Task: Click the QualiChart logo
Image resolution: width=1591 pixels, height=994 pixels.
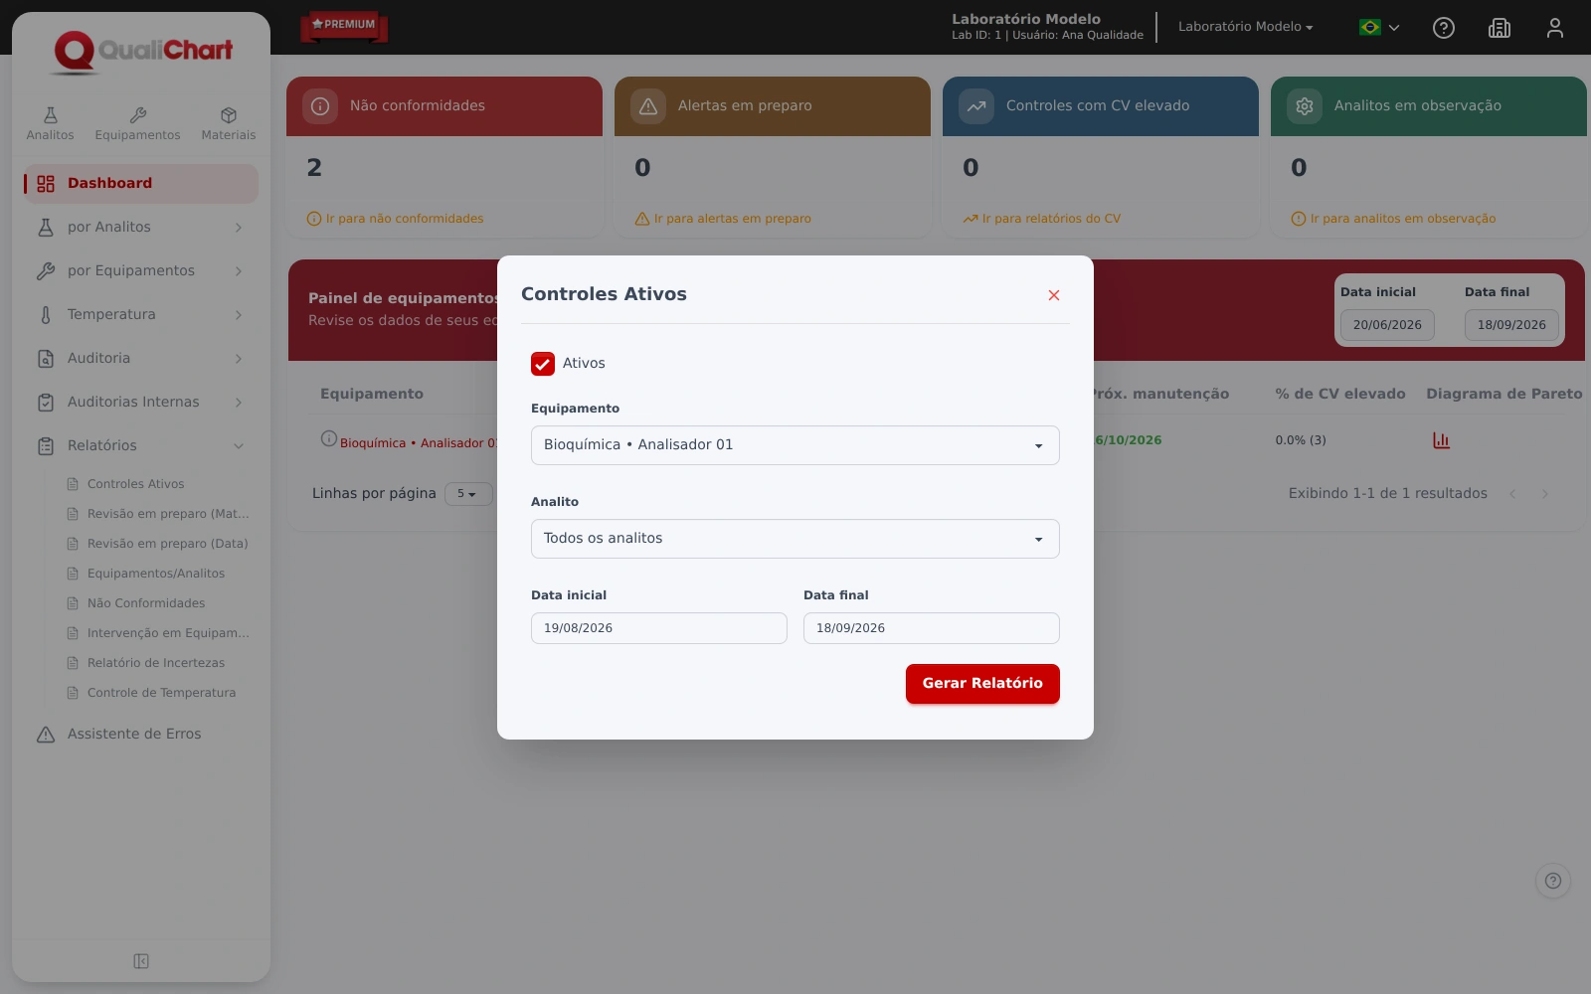Action: tap(143, 51)
